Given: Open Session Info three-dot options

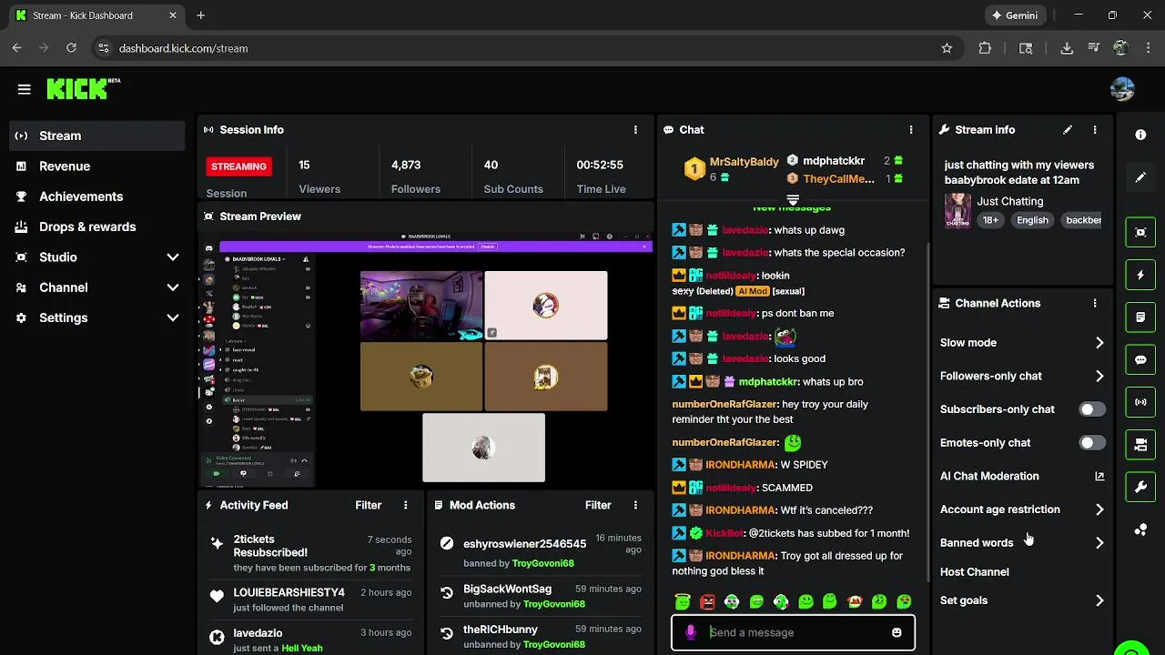Looking at the screenshot, I should 635,130.
